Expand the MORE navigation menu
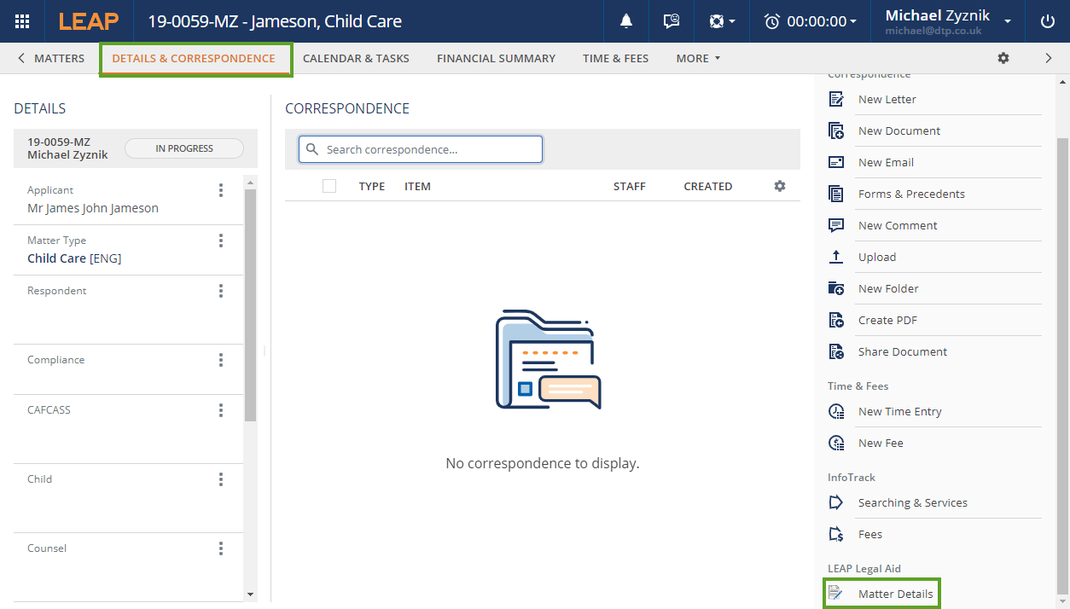Viewport: 1070px width, 609px height. (697, 58)
